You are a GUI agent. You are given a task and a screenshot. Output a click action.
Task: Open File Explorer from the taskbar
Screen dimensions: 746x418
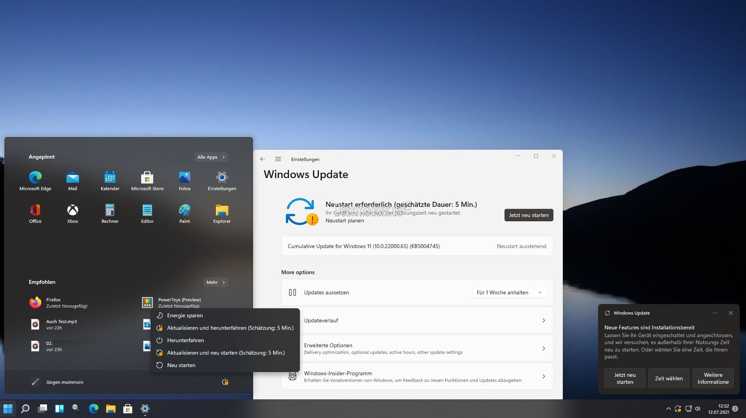point(111,409)
